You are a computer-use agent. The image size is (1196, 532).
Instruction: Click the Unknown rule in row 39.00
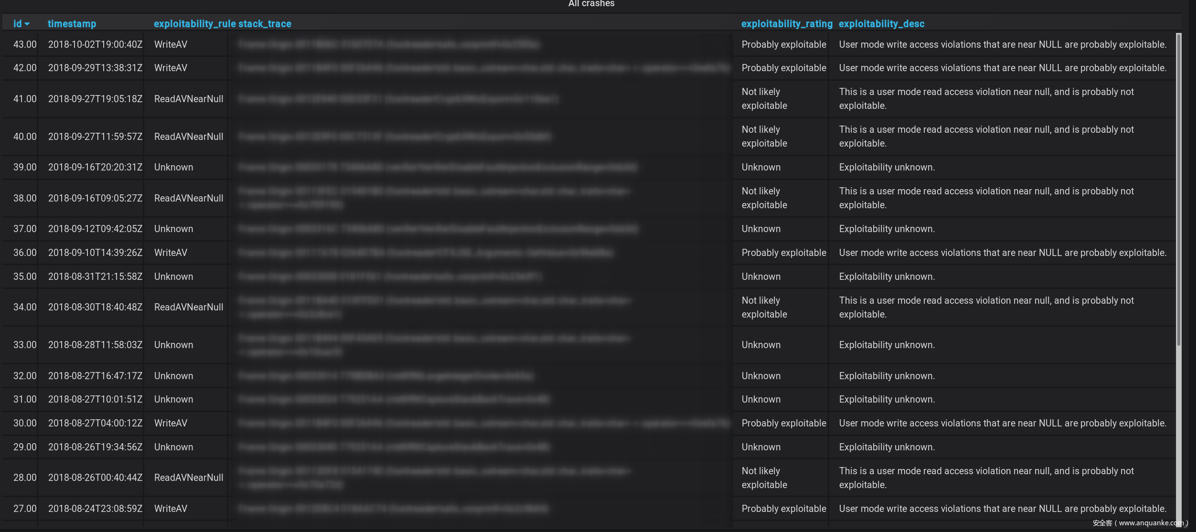tap(173, 167)
